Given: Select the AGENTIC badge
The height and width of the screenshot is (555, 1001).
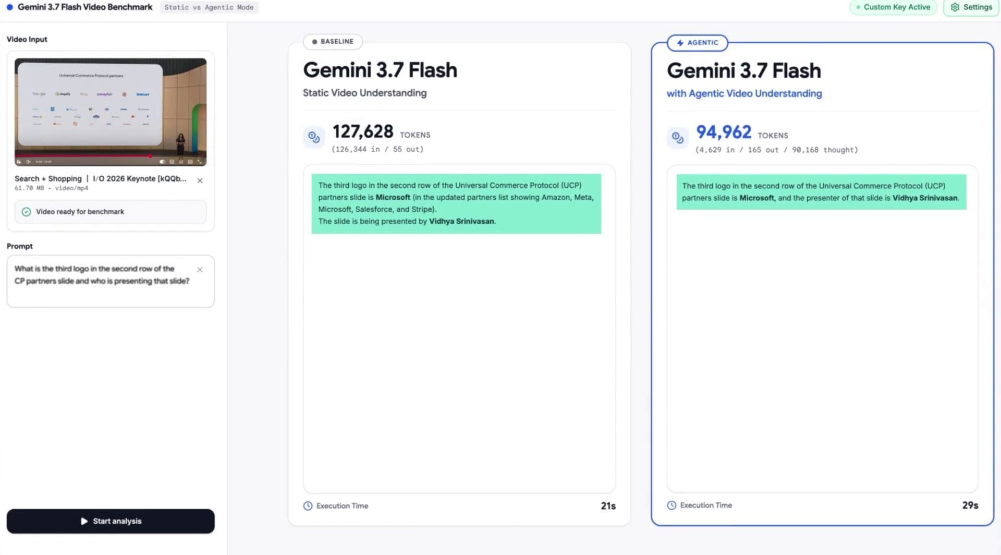Looking at the screenshot, I should pos(698,43).
